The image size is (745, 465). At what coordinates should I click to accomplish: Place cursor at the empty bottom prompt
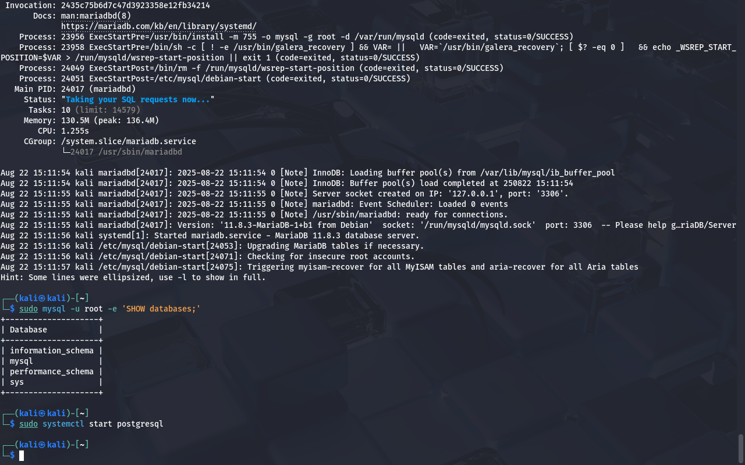click(x=22, y=455)
